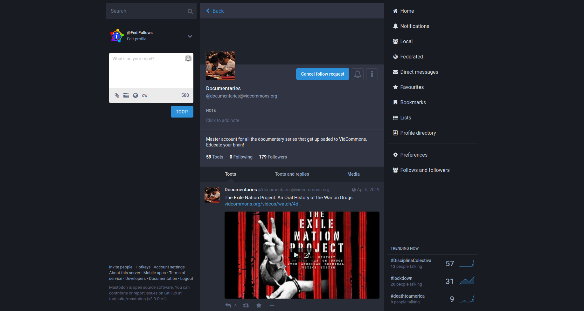This screenshot has width=584, height=311.
Task: Click the Logout link
Action: pos(187,279)
